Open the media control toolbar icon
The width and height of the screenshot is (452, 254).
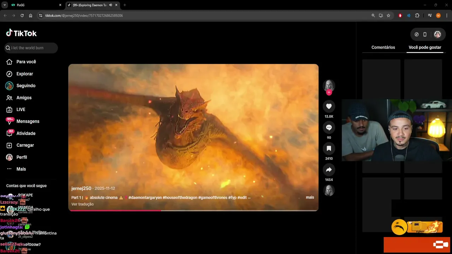(x=430, y=16)
